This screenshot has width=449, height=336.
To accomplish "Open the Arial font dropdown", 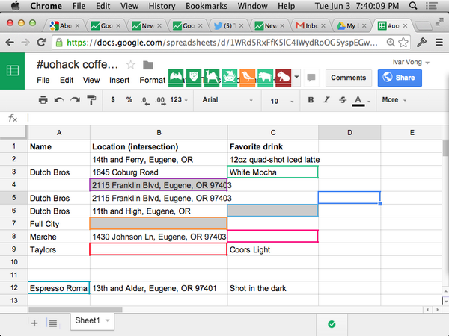I will pos(227,100).
